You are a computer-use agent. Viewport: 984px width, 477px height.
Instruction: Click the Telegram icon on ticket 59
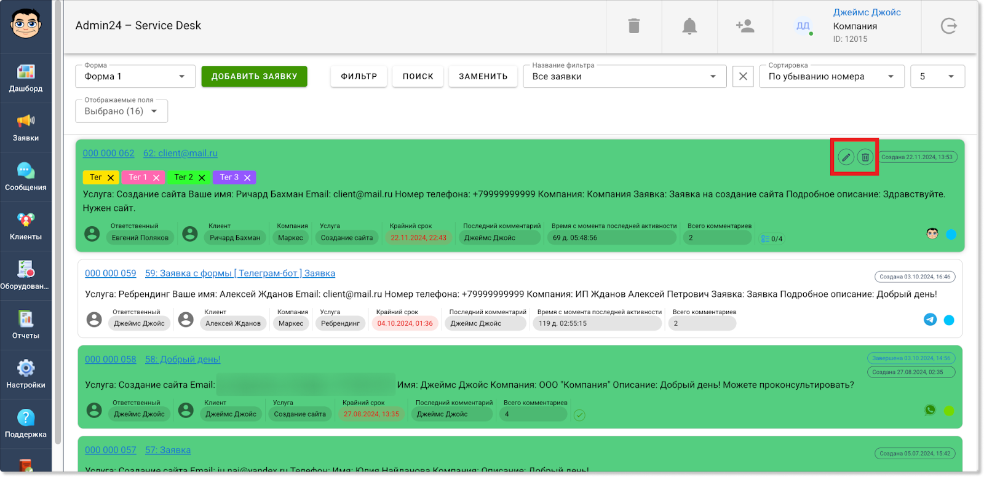coord(930,320)
